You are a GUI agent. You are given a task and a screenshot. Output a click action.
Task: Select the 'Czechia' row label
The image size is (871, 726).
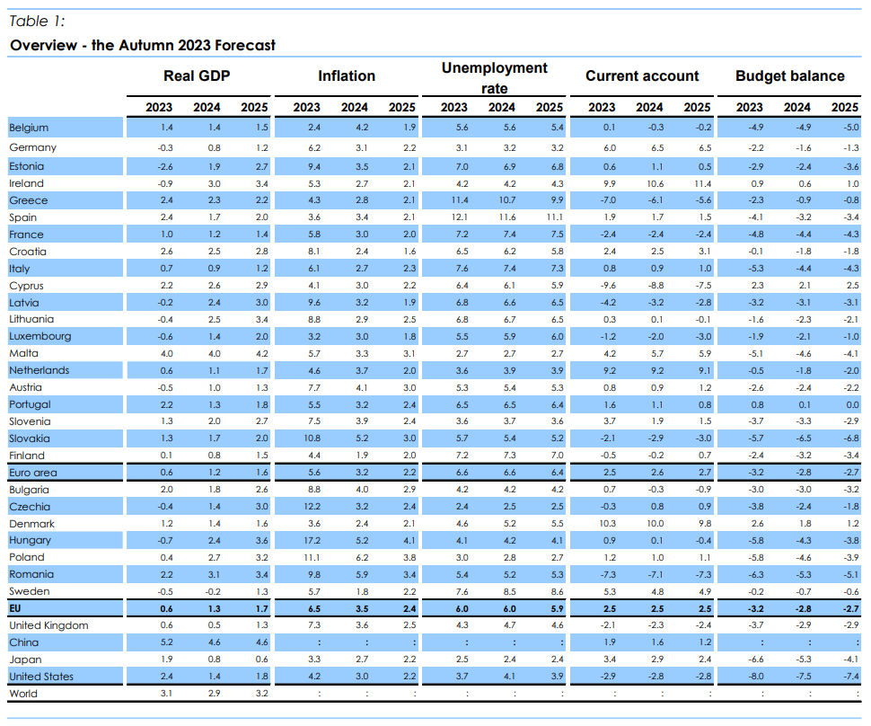[30, 507]
